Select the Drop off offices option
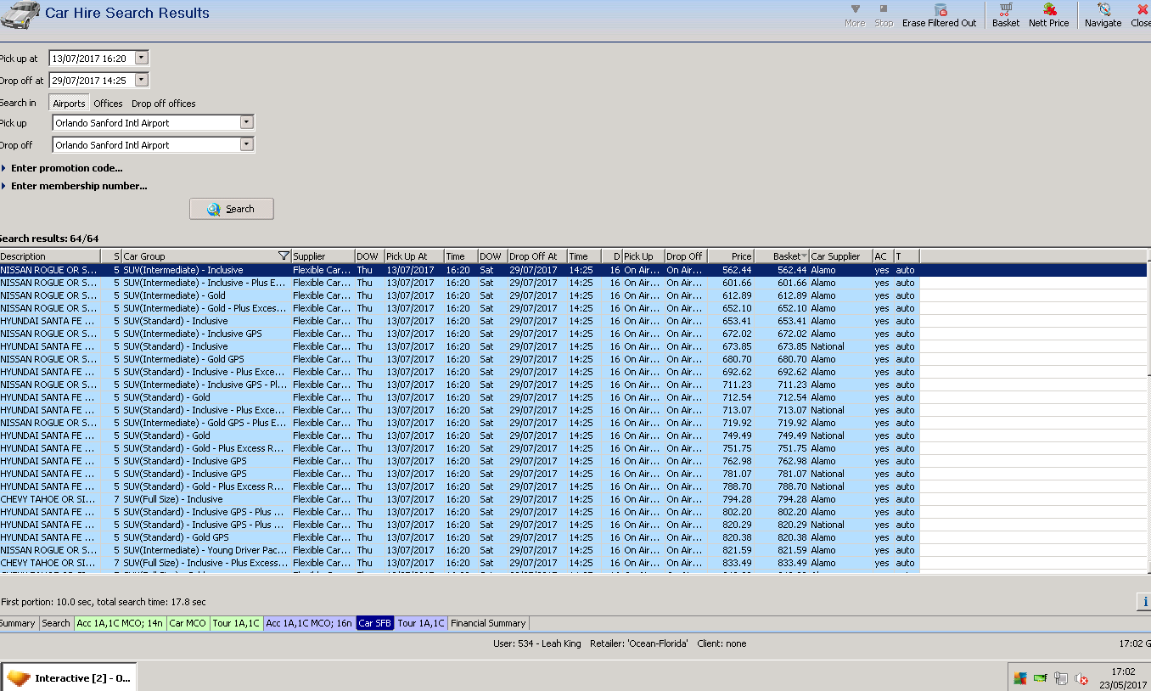The image size is (1151, 691). point(163,104)
